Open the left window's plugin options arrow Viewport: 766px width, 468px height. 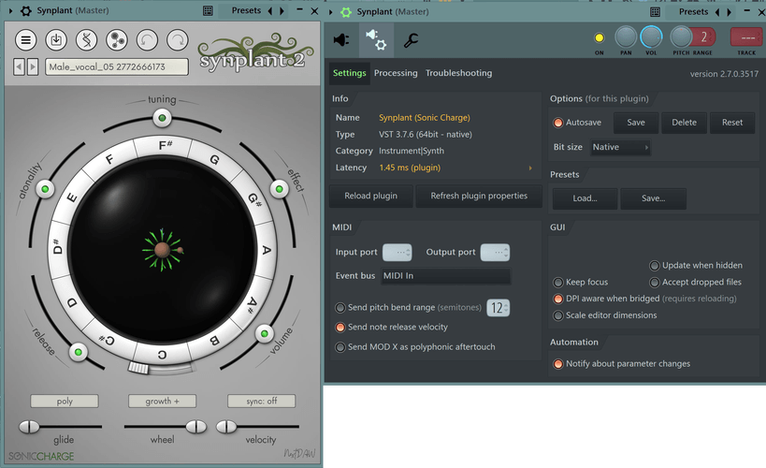click(x=10, y=10)
